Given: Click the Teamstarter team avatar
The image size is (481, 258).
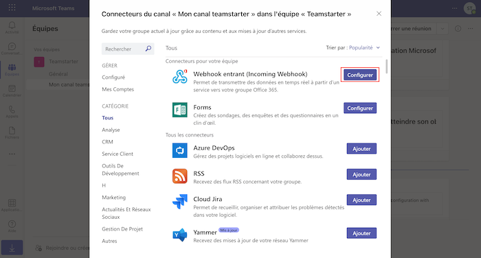Looking at the screenshot, I should (39, 62).
